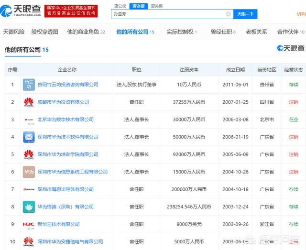
Task: Select the 查老板 search tab
Action: 139,6
